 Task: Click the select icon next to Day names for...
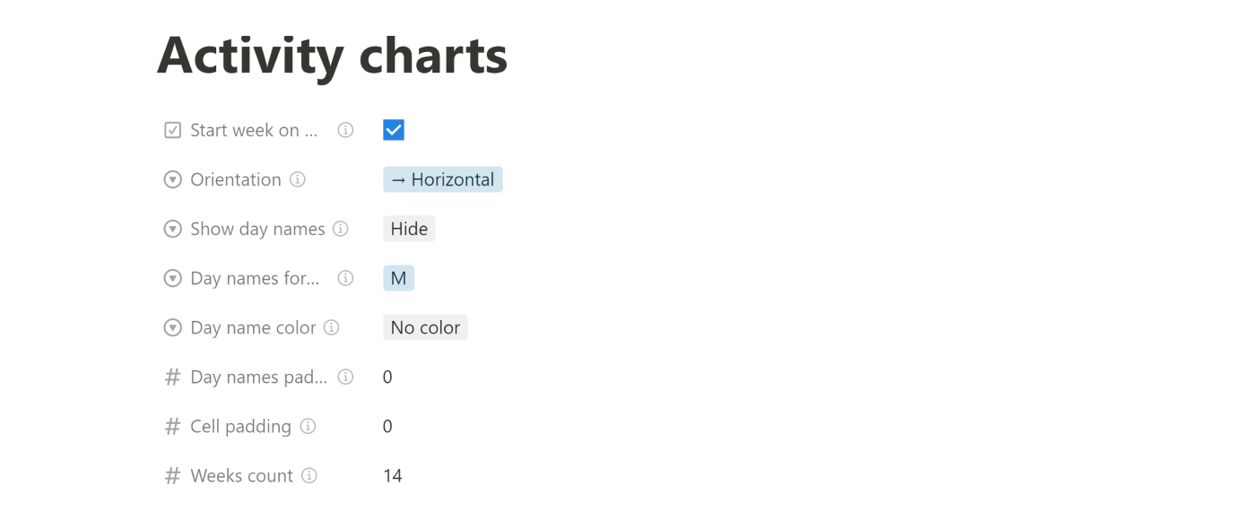(172, 278)
